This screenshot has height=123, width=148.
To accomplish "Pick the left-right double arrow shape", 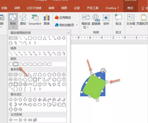I will tap(30, 100).
